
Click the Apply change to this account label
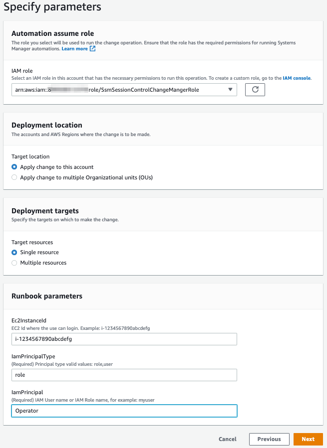tap(57, 167)
